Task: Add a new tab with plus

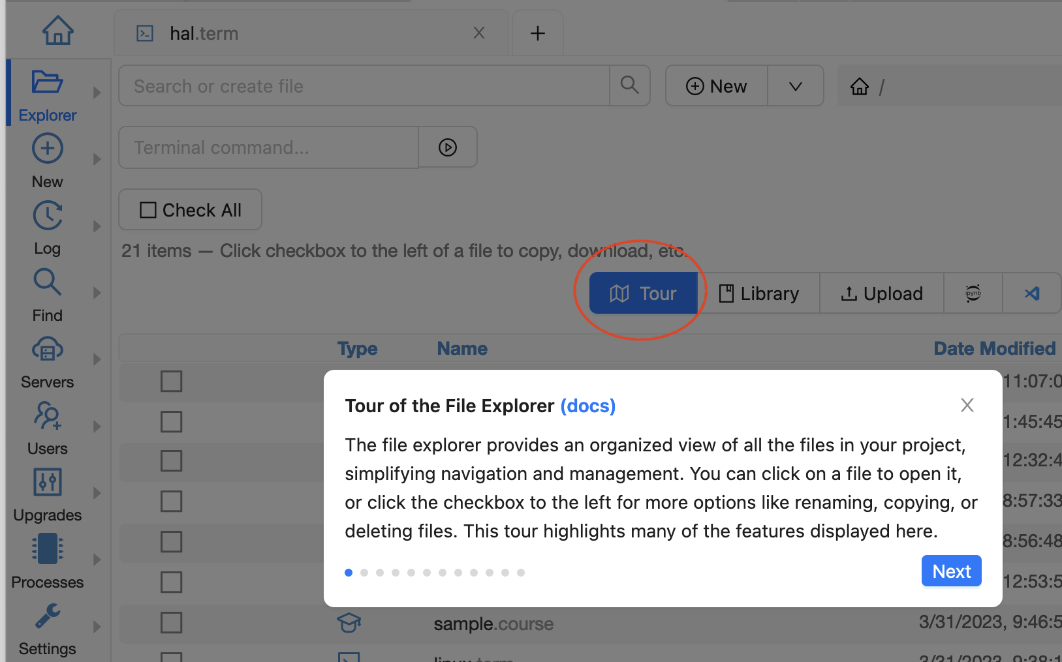Action: (x=537, y=33)
